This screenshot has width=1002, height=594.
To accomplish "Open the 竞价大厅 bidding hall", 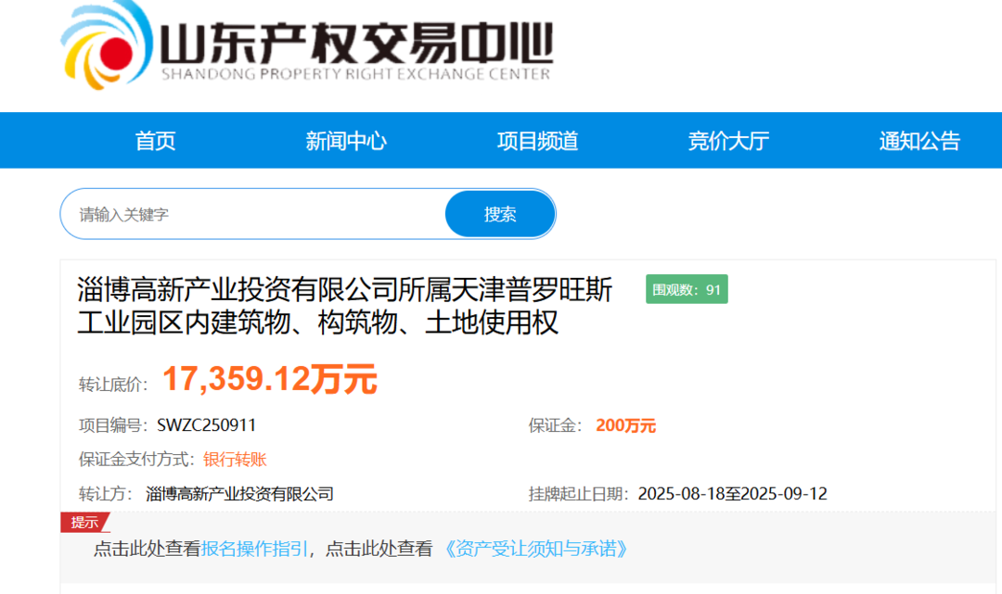I will [728, 141].
